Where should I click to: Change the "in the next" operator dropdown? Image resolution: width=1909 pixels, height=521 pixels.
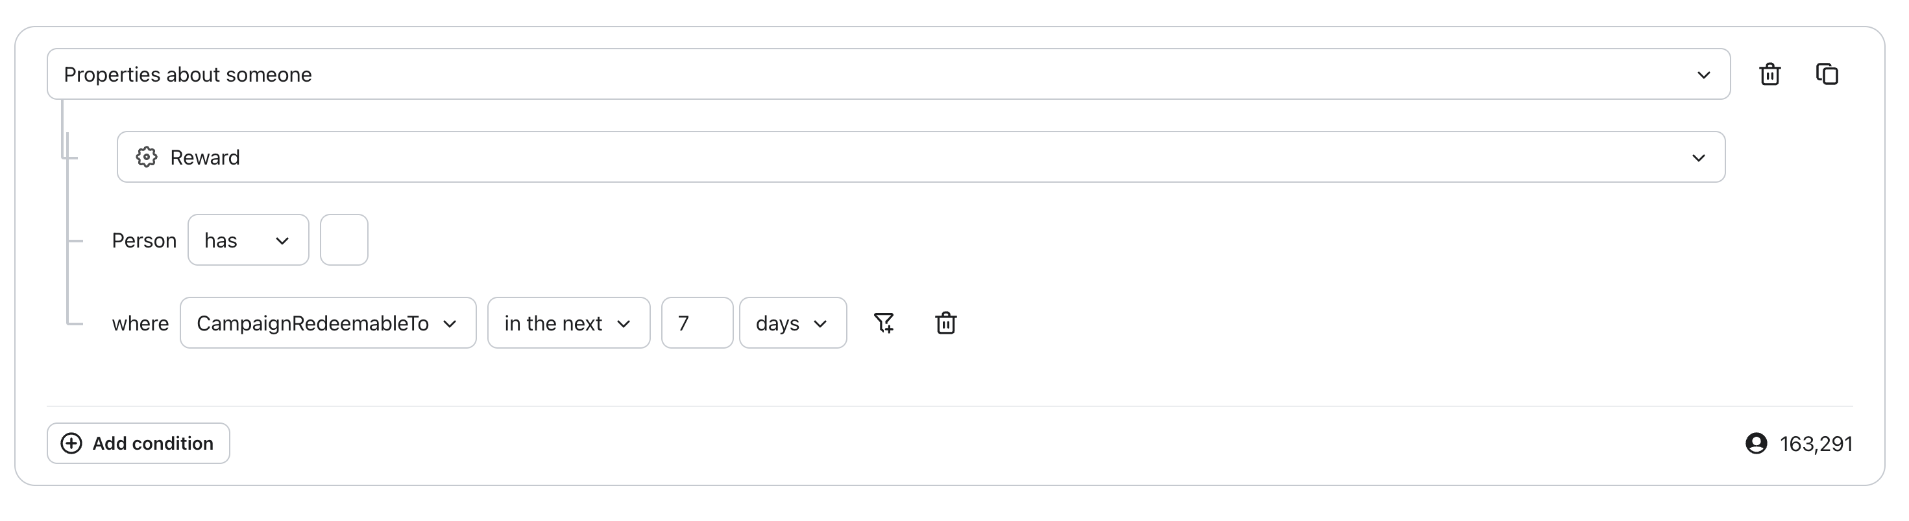[568, 323]
